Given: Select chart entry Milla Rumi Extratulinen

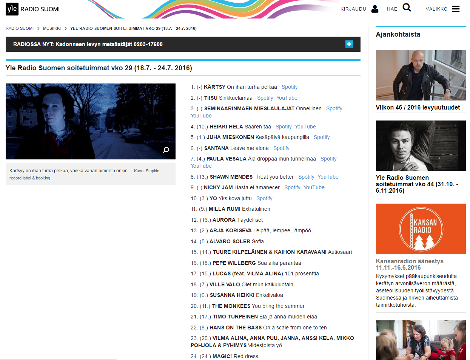Looking at the screenshot, I should tap(231, 209).
